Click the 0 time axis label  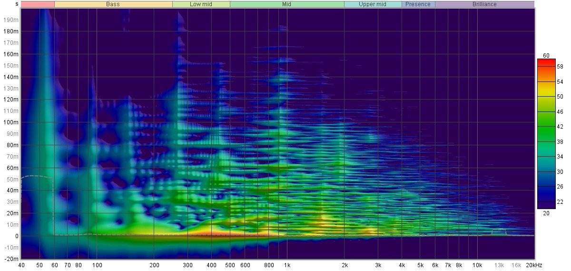click(x=17, y=236)
